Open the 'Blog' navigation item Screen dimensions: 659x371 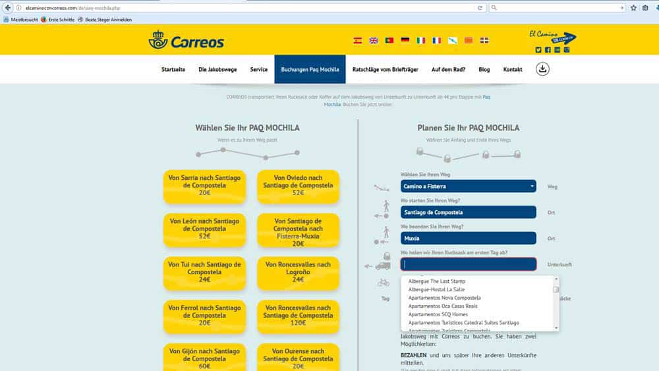pos(484,69)
